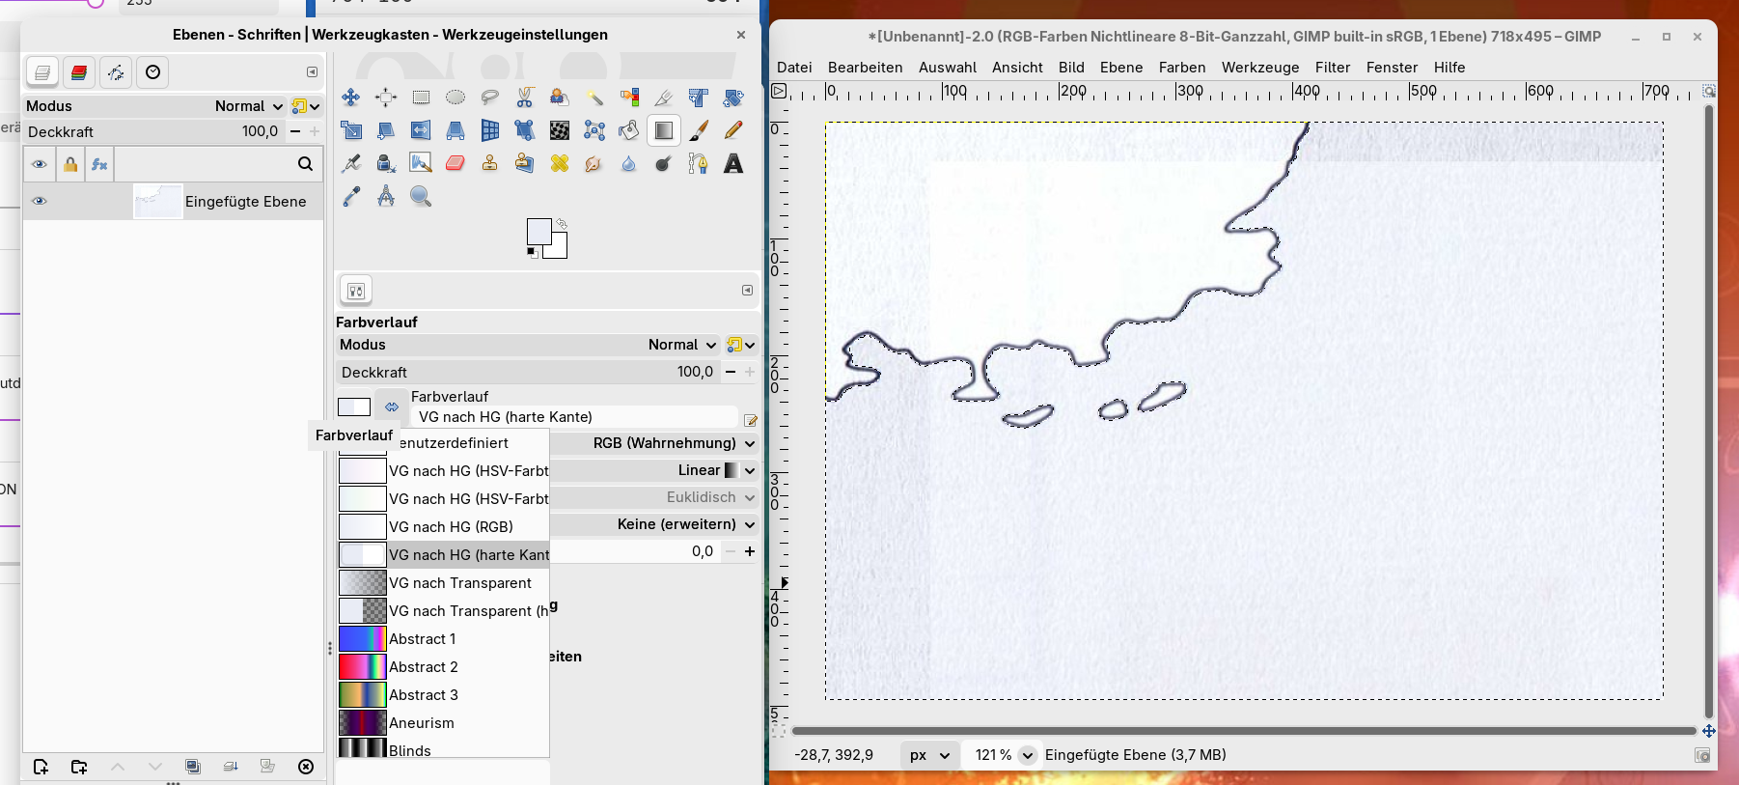Switch to the Paths tab
Image resolution: width=1739 pixels, height=785 pixels.
(116, 72)
